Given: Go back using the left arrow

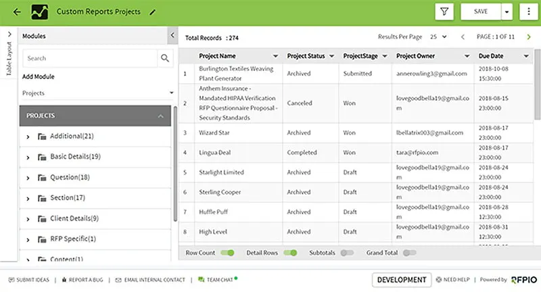Looking at the screenshot, I should tap(17, 12).
